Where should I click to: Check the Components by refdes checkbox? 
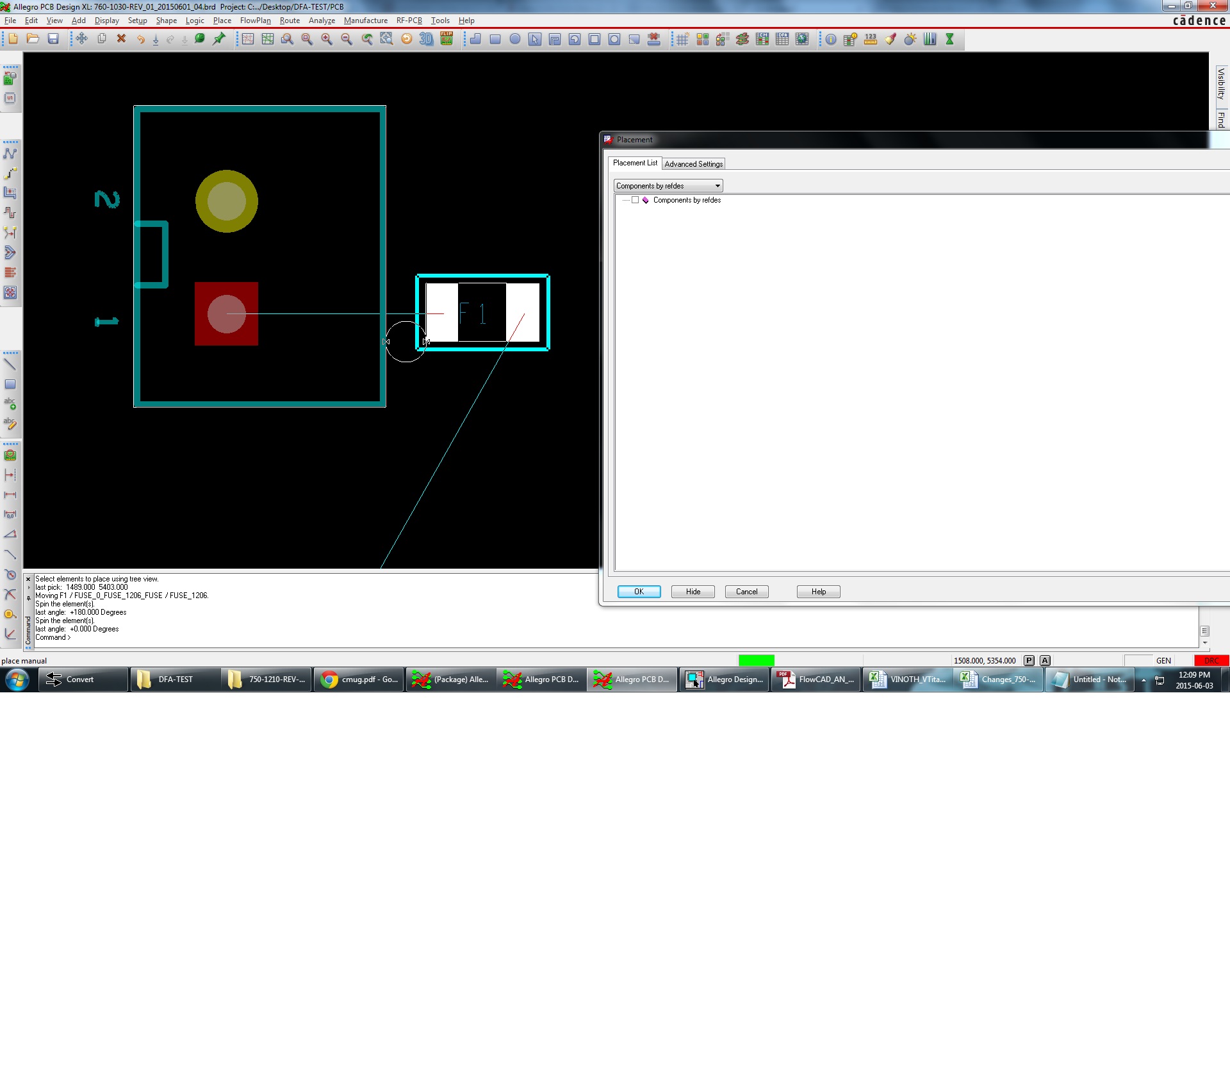click(635, 200)
